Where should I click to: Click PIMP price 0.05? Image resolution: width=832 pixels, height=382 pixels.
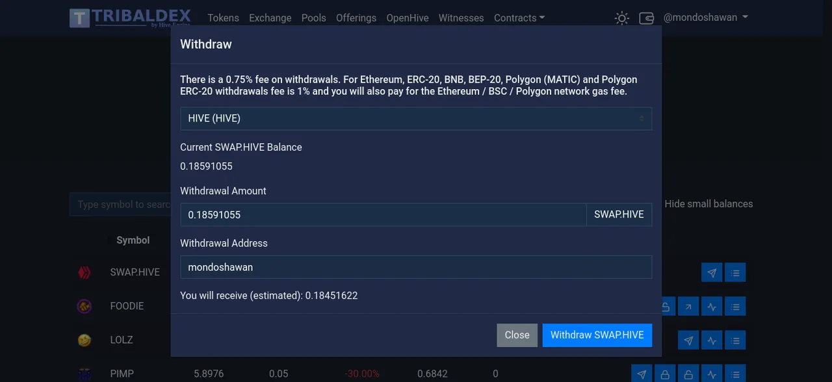[x=279, y=374]
